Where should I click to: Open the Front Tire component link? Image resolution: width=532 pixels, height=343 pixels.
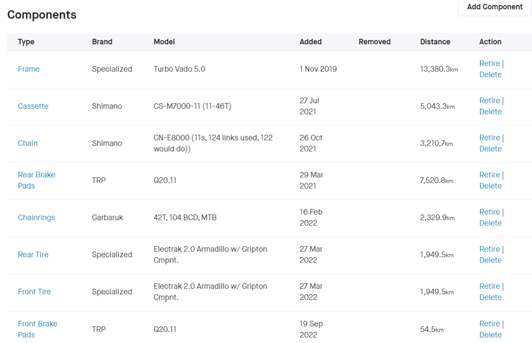pos(34,292)
